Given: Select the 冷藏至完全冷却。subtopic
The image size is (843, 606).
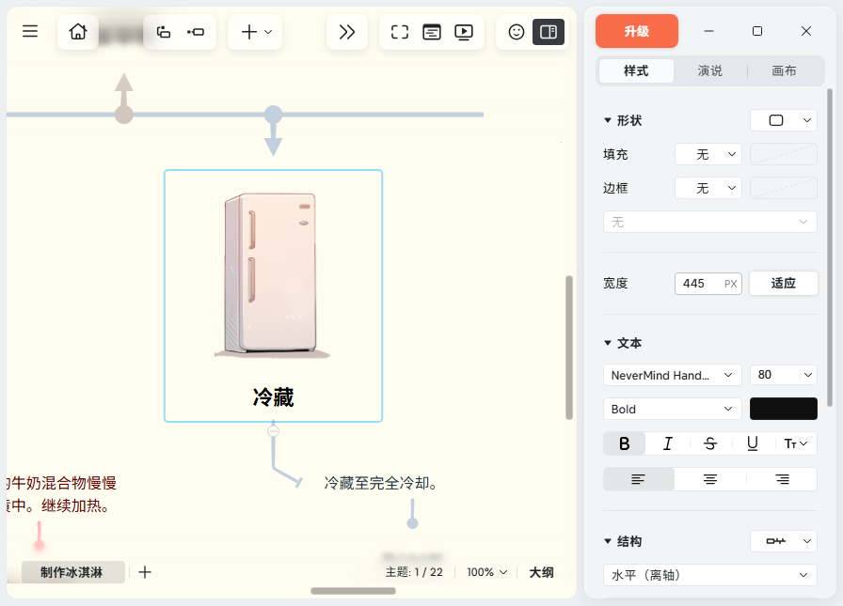Looking at the screenshot, I should (381, 483).
